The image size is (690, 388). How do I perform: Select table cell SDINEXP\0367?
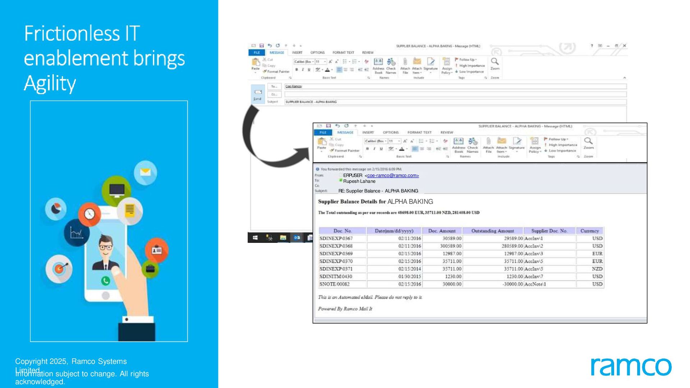(x=343, y=239)
